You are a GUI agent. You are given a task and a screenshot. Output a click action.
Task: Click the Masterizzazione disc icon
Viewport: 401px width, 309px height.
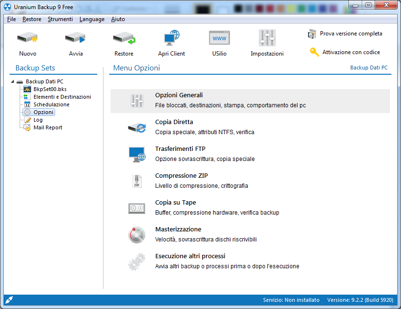click(x=137, y=235)
